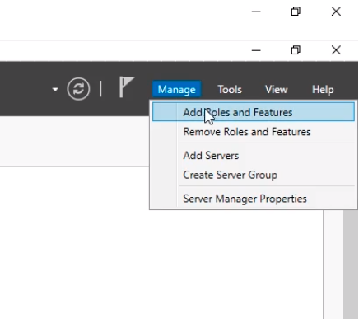Click the Refresh icon in Server Manager header
This screenshot has height=319, width=359.
pos(78,89)
